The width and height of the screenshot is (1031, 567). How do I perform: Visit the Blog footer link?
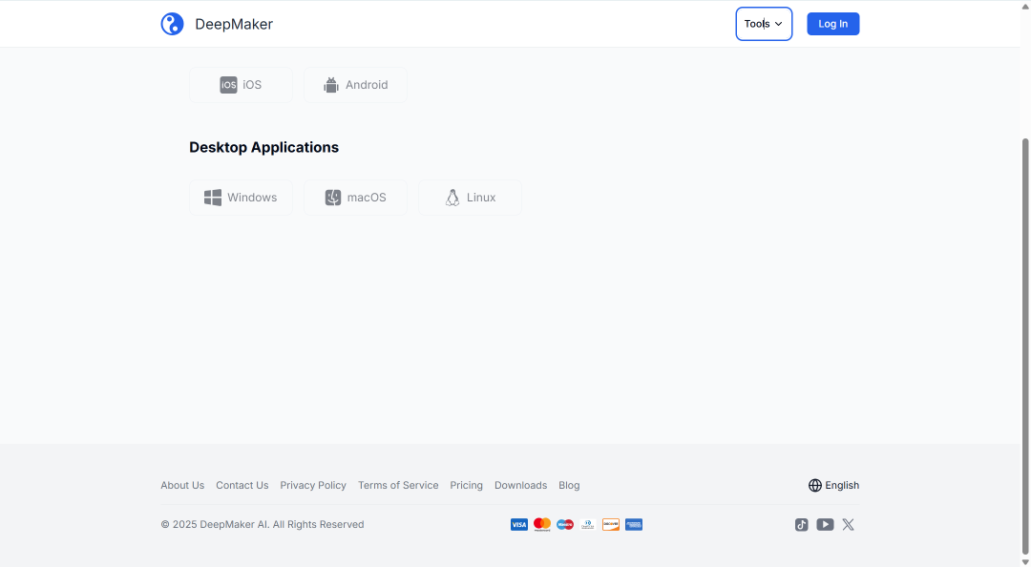pos(569,486)
